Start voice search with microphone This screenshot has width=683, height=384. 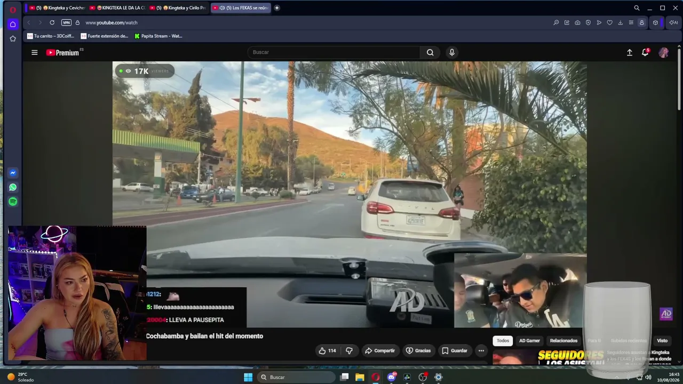(x=452, y=52)
